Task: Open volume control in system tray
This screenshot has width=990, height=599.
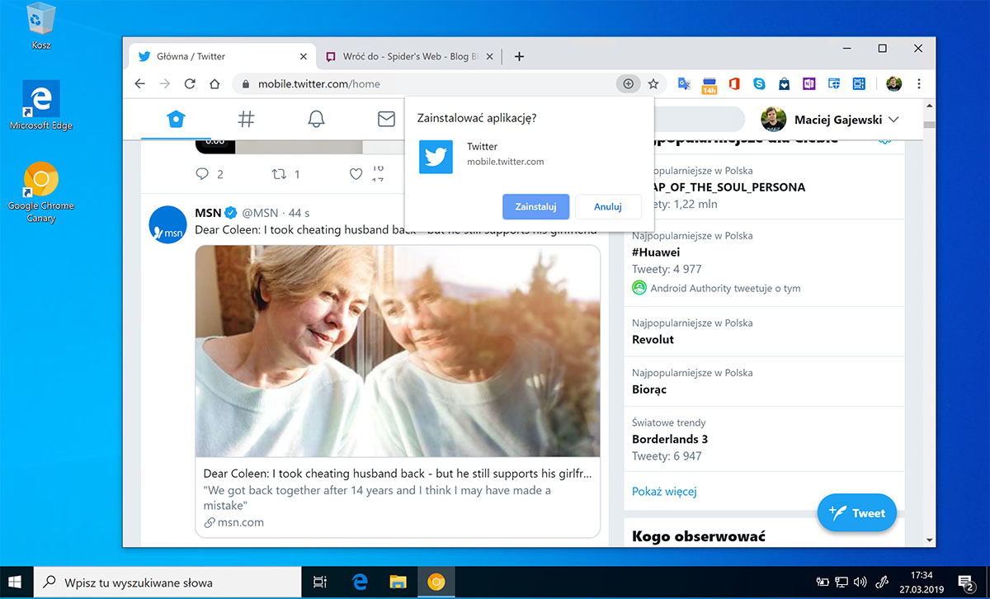Action: (860, 582)
